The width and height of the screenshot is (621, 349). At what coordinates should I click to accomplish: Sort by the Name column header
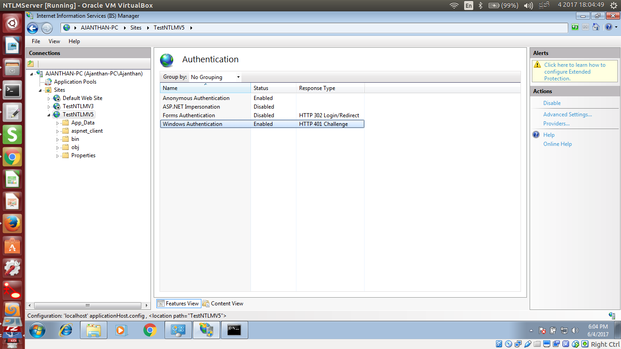click(x=205, y=88)
